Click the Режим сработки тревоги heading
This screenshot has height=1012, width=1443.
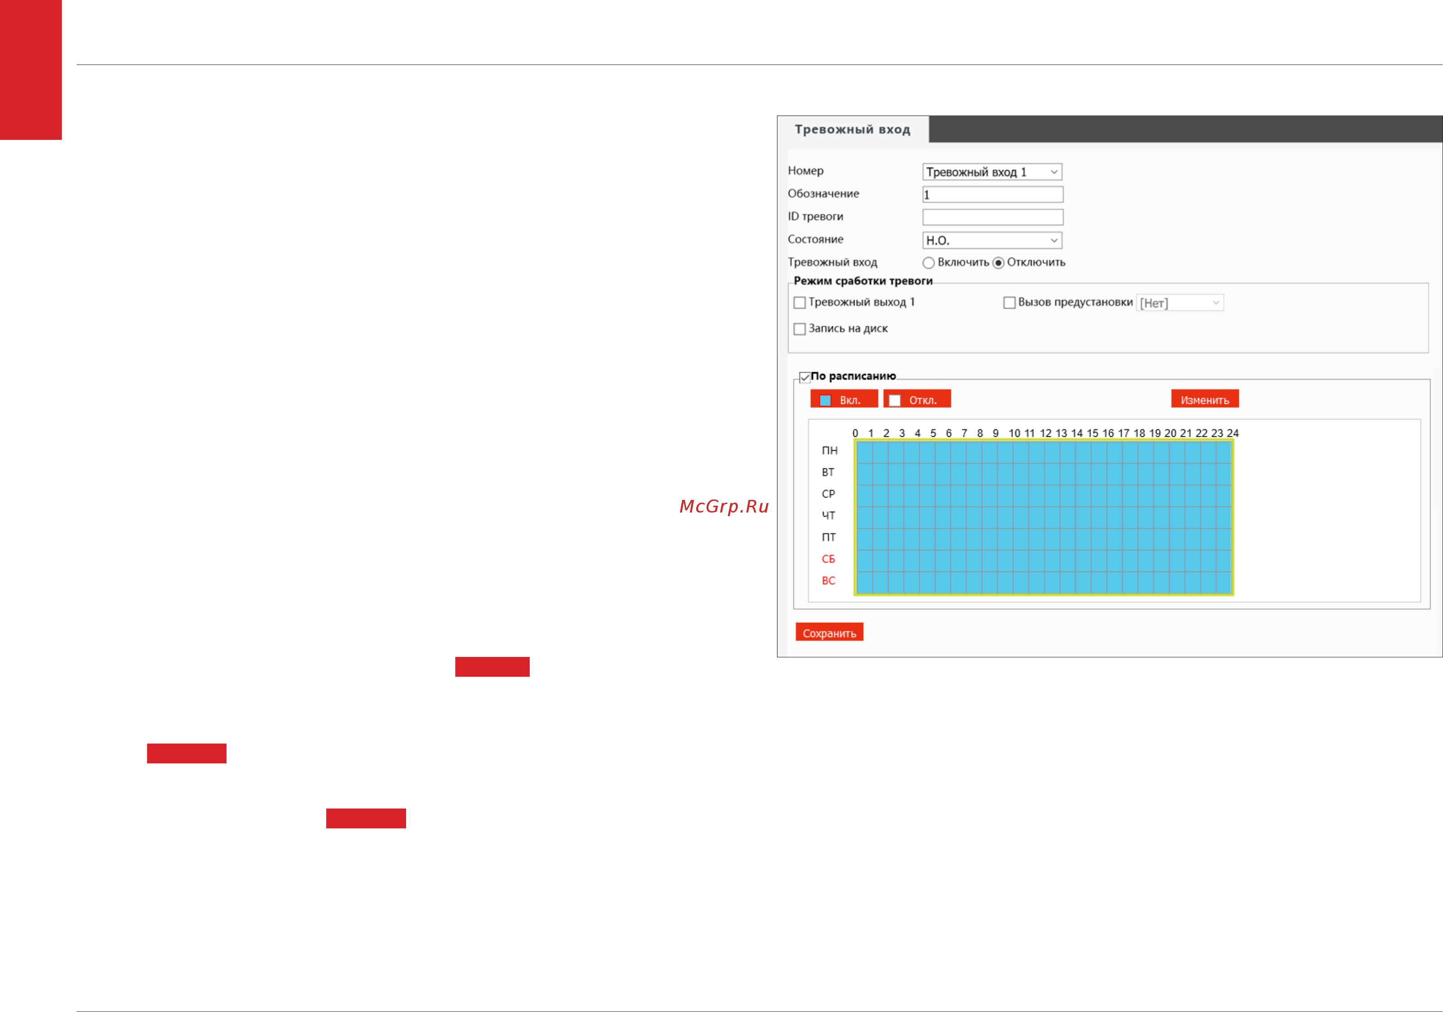(863, 281)
